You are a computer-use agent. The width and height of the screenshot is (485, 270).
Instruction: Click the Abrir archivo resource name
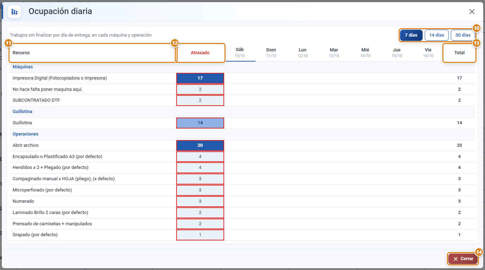(26, 145)
